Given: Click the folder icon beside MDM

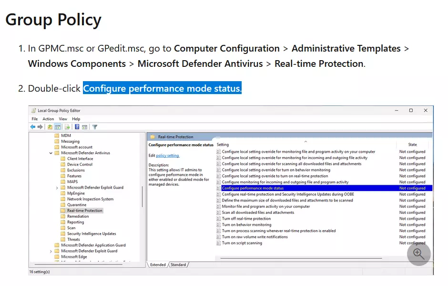Looking at the screenshot, I should (57, 136).
